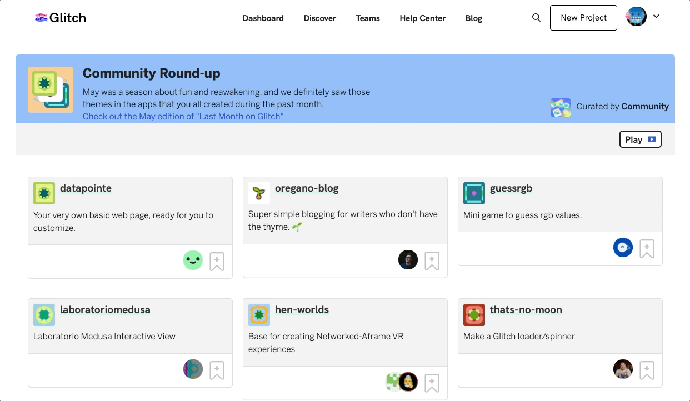Click the oregano-blog sprout icon
The image size is (690, 401).
click(x=259, y=193)
